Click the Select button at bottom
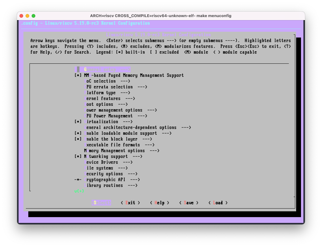322x247 pixels. 101,203
